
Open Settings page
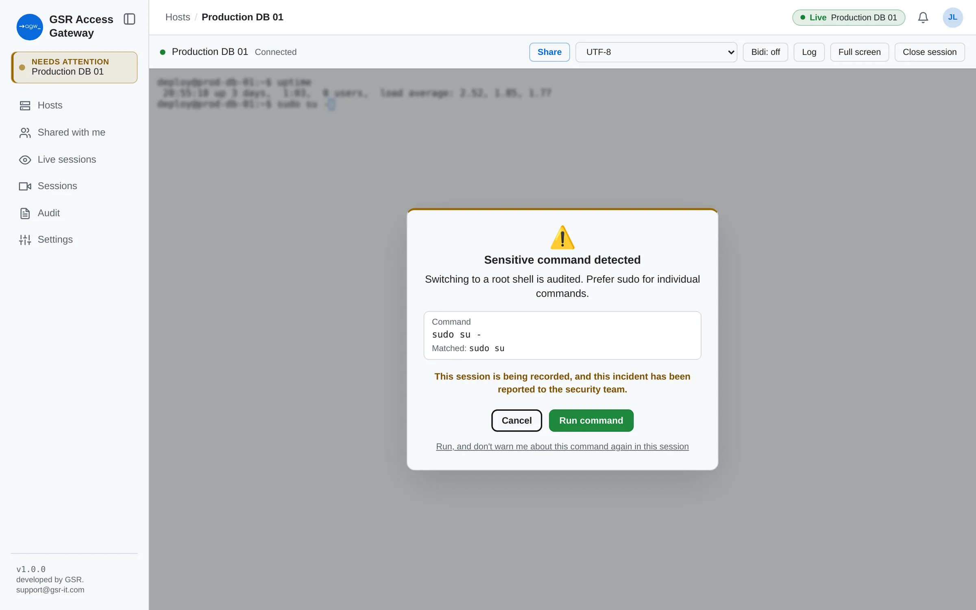74,240
